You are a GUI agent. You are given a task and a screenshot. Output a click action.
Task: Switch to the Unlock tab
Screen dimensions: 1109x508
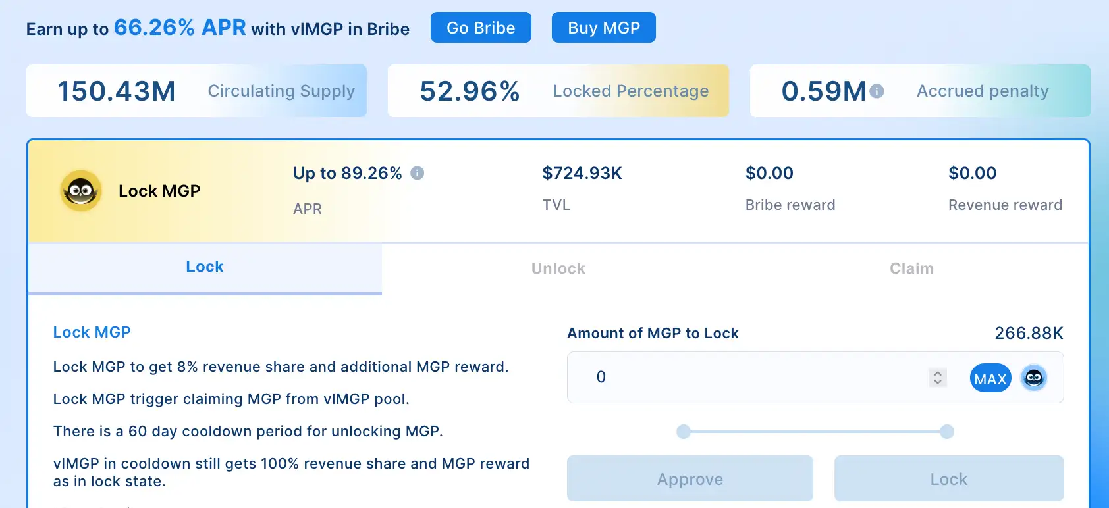pyautogui.click(x=558, y=268)
